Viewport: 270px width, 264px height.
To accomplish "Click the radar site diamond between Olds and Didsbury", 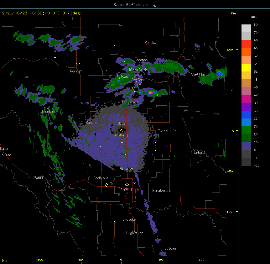I will tap(122, 130).
